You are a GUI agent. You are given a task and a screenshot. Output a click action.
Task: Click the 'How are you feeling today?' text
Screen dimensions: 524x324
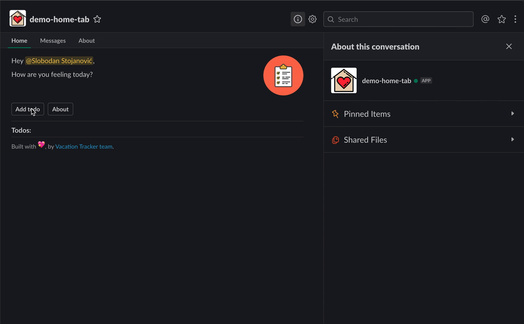coord(52,75)
